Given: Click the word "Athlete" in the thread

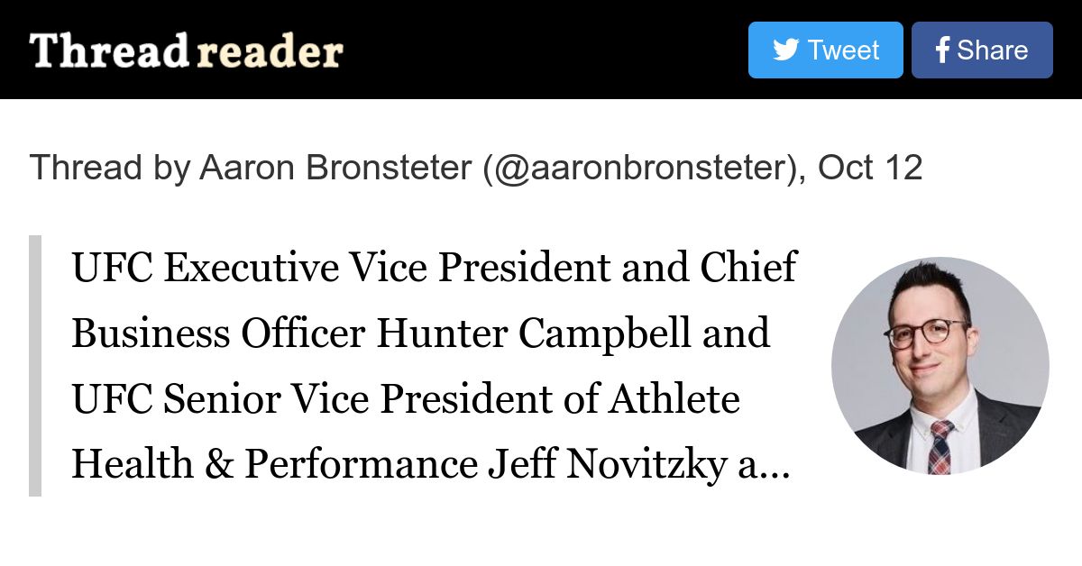Looking at the screenshot, I should pos(674,398).
